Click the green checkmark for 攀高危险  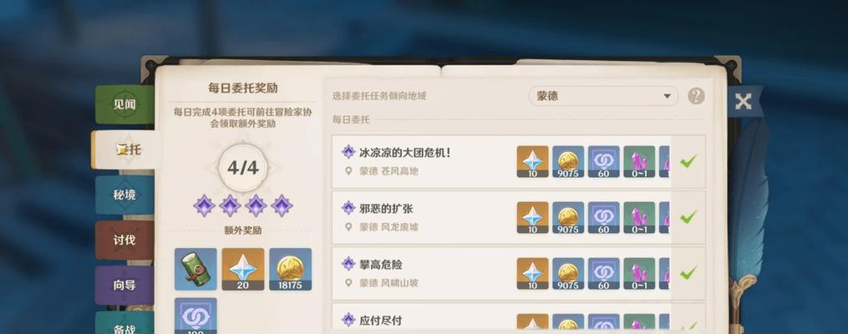pos(688,273)
